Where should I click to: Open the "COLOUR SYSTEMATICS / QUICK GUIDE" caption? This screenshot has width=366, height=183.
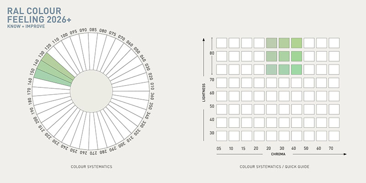coord(274,167)
